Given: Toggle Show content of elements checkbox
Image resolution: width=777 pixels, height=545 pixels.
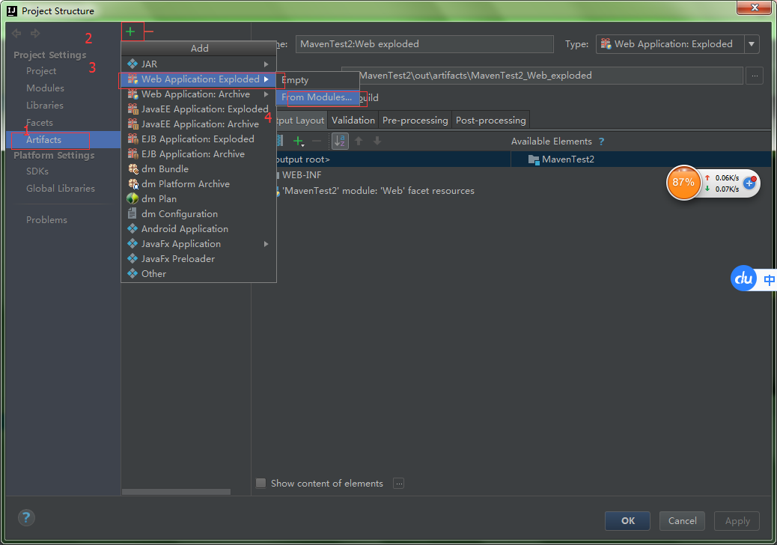Looking at the screenshot, I should pos(261,483).
